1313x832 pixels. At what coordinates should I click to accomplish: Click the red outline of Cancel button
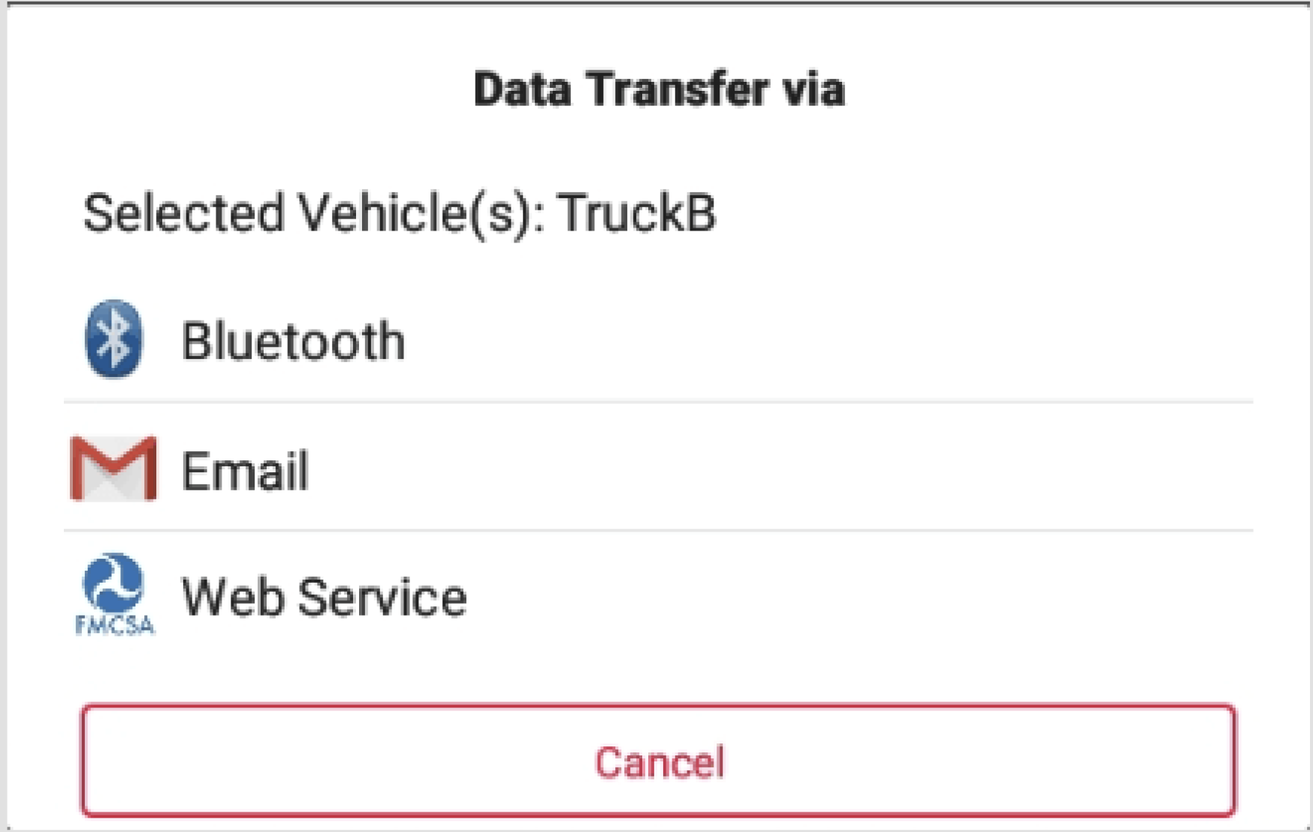(658, 707)
